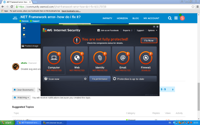This screenshot has height=125, width=200.
Task: Expand the Watching notification dropdown
Action: tap(21, 98)
